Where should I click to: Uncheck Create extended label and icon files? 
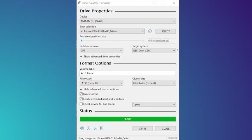81,99
